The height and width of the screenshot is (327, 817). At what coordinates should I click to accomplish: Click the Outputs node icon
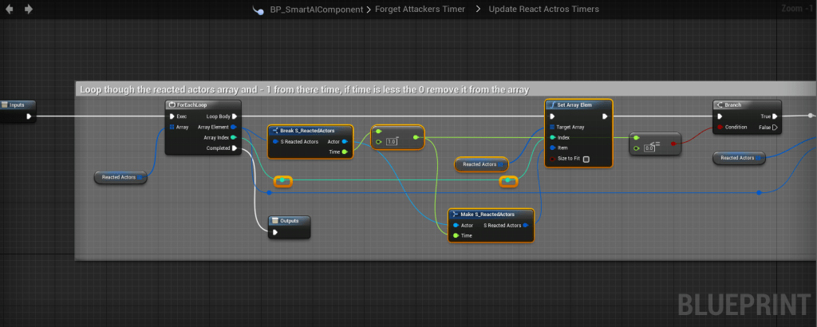(x=274, y=220)
